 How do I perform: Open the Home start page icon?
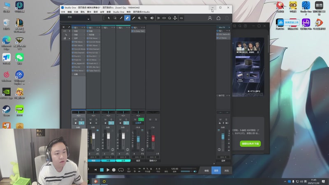pos(218,18)
